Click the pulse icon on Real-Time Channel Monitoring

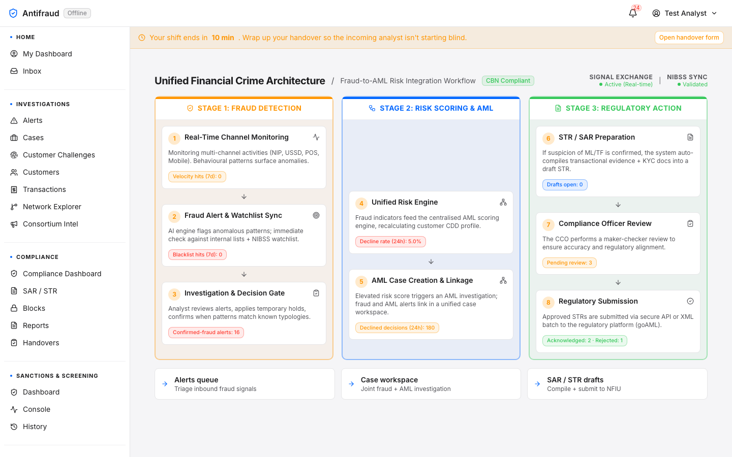point(316,137)
